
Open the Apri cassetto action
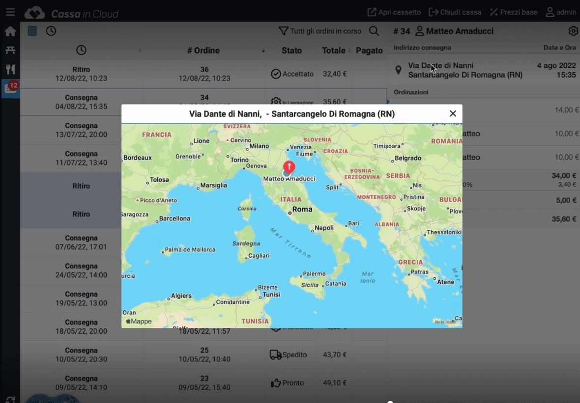tap(394, 12)
